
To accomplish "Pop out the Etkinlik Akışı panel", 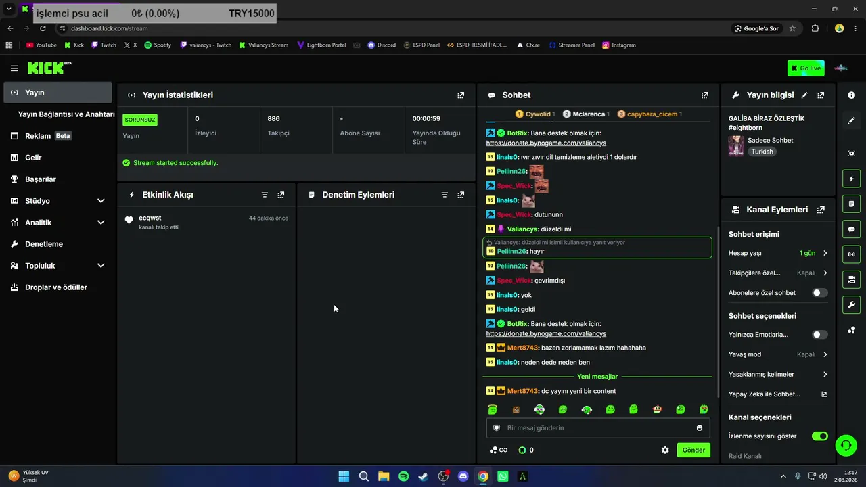I will 281,195.
